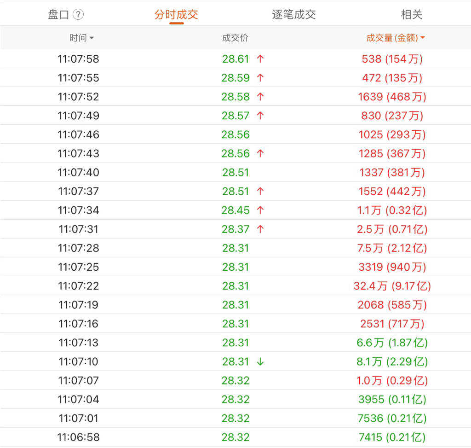Image resolution: width=471 pixels, height=448 pixels.
Task: Click the help question mark beside 盘口
Action: [78, 15]
